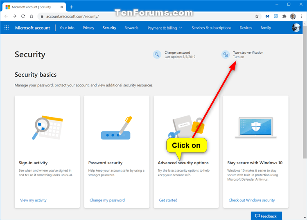Select the Security tab
The width and height of the screenshot is (307, 220).
coord(109,28)
